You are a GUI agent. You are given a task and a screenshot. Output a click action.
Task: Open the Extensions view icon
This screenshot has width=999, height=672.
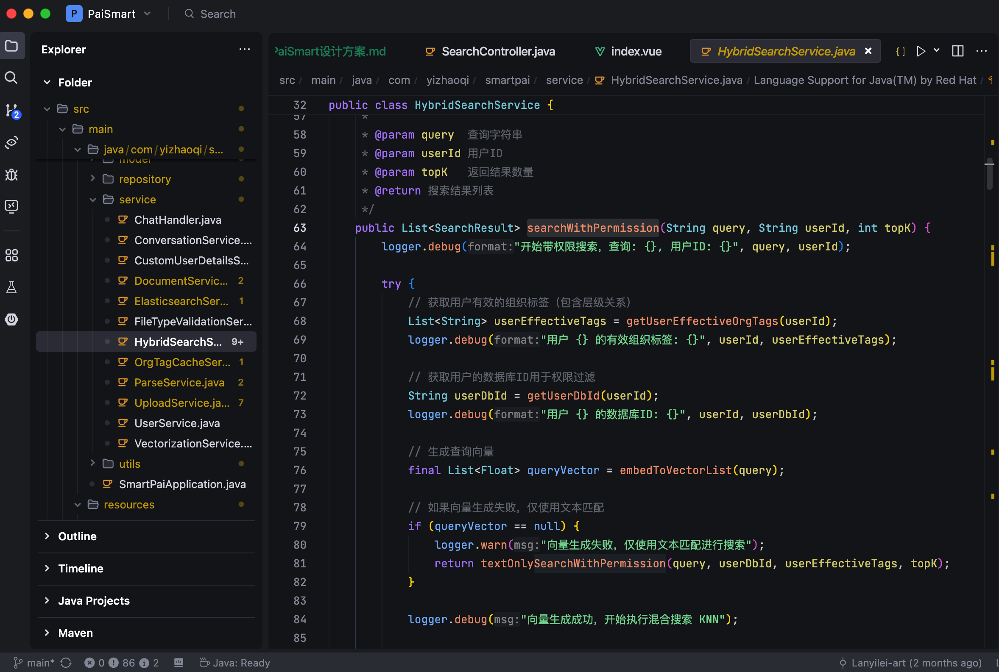(11, 255)
